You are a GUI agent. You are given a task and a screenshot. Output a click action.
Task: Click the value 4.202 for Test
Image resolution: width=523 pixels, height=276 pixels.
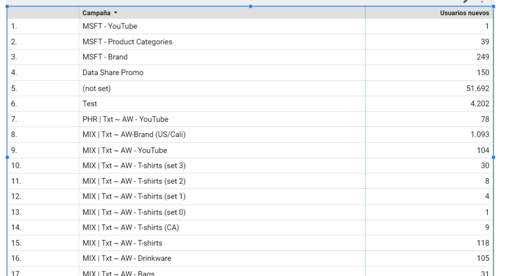480,104
